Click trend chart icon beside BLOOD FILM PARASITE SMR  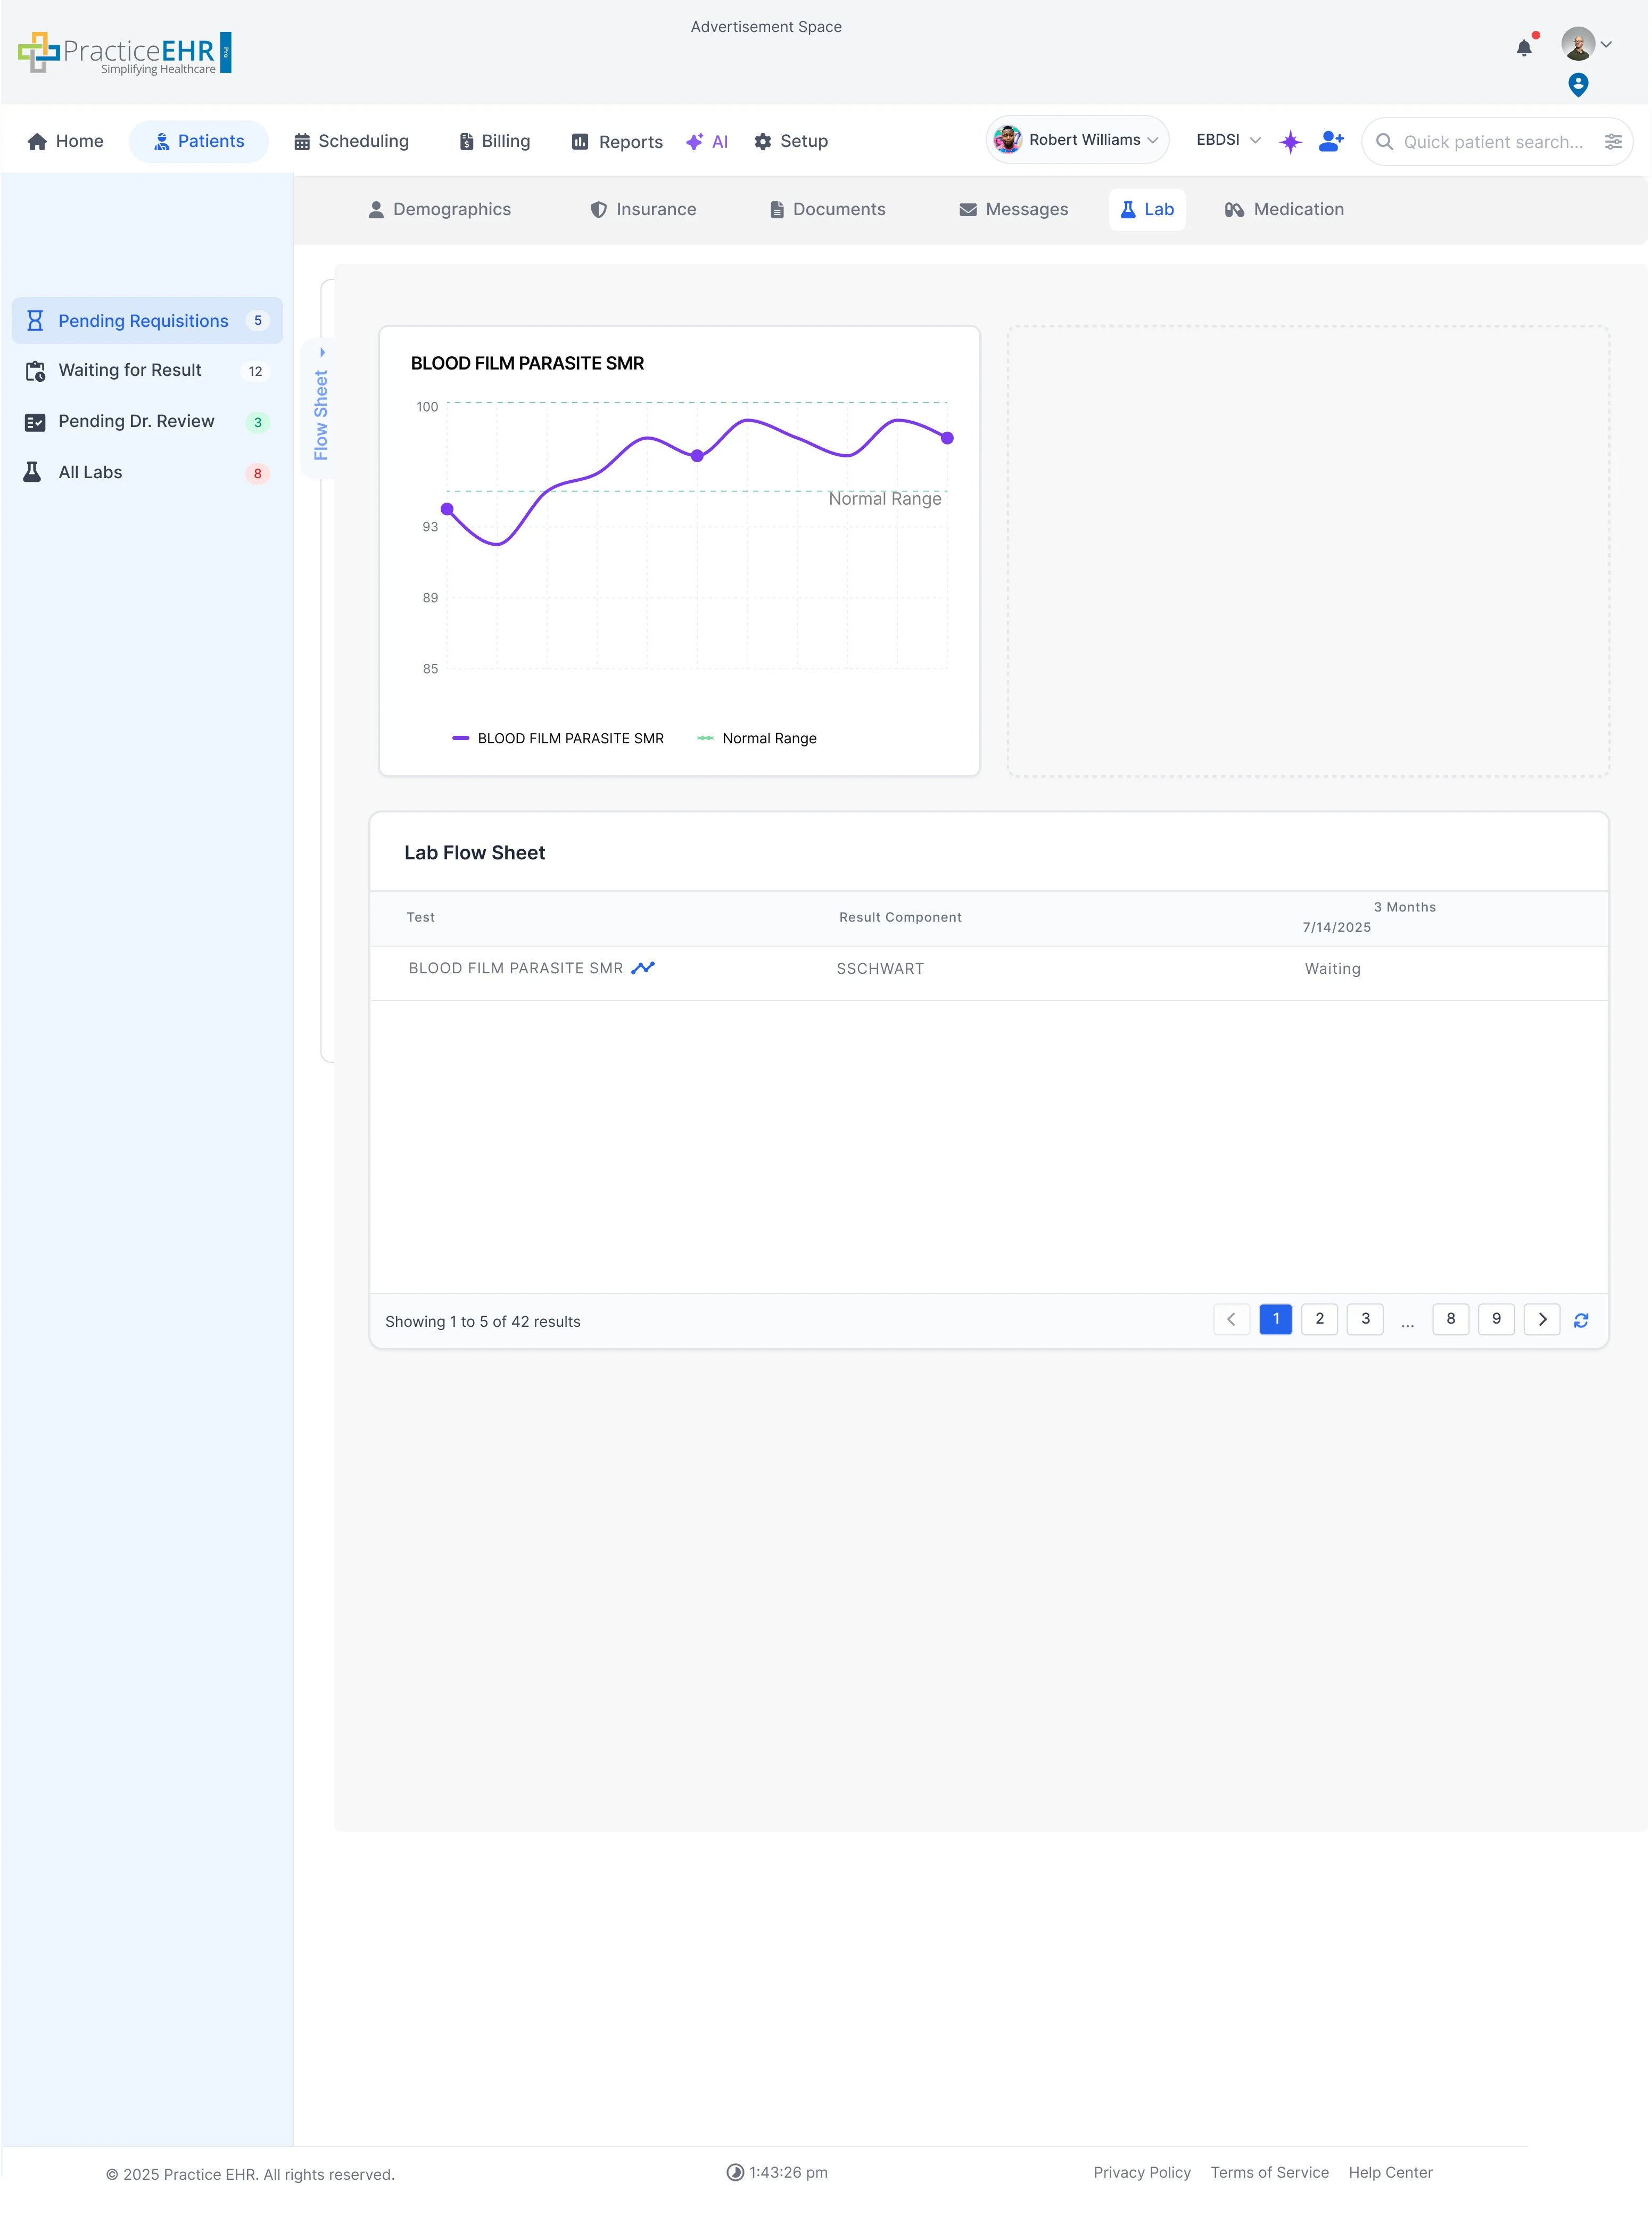[x=643, y=967]
